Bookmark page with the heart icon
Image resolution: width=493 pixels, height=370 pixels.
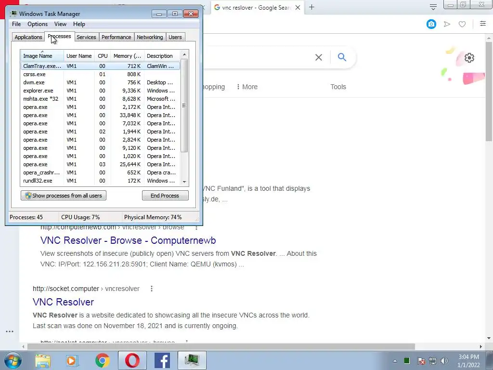[462, 24]
